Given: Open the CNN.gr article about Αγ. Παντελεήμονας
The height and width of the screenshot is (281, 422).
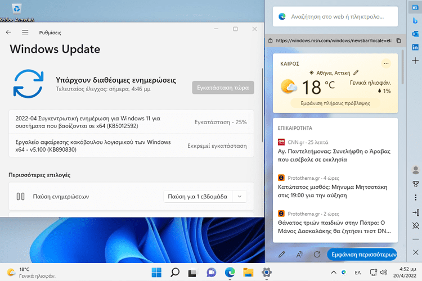Looking at the screenshot, I should point(334,155).
